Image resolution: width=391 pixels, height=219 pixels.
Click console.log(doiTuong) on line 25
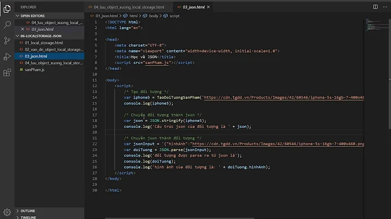click(150, 161)
